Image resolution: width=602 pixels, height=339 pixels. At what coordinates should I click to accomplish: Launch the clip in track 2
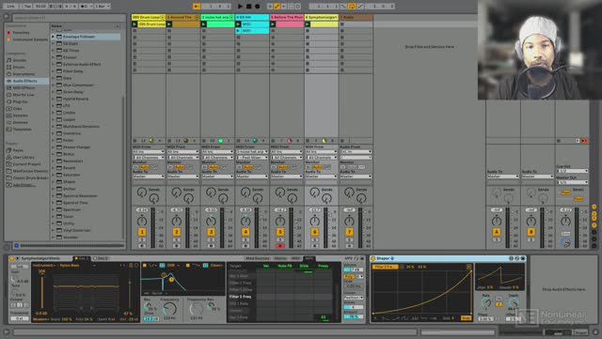click(x=169, y=24)
